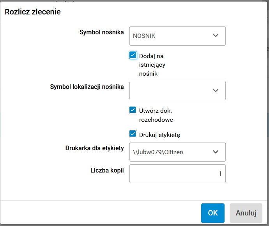Click the chevron arrow in Symbol lokalizacji nośnika

tap(216, 91)
